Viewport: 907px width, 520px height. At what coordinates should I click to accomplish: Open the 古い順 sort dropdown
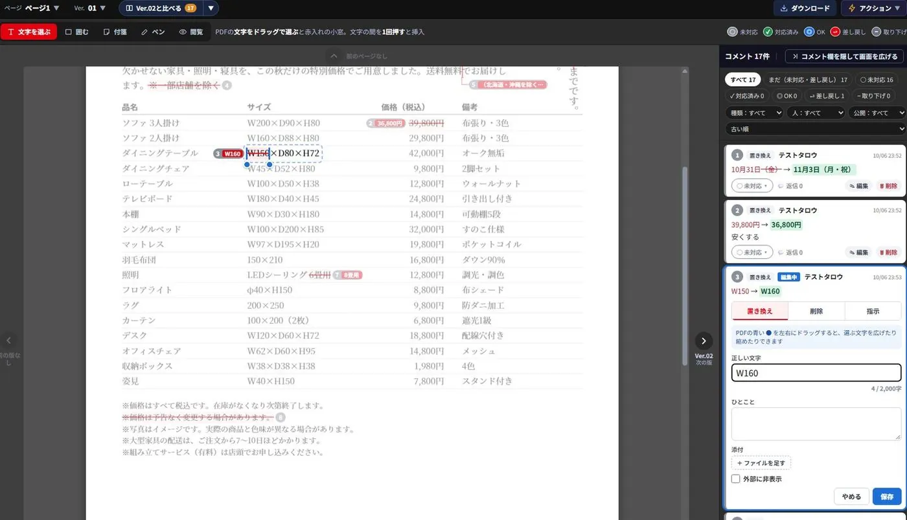click(816, 129)
